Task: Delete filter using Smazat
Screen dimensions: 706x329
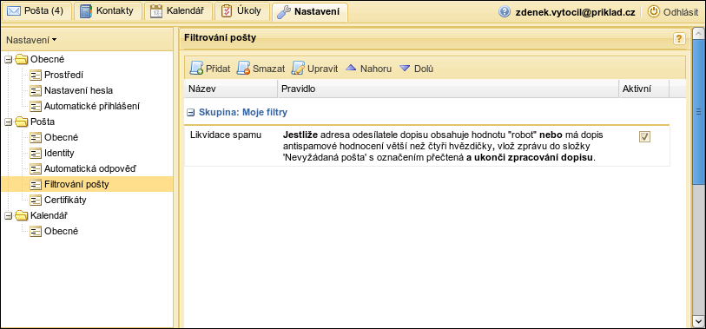Action: [x=261, y=69]
